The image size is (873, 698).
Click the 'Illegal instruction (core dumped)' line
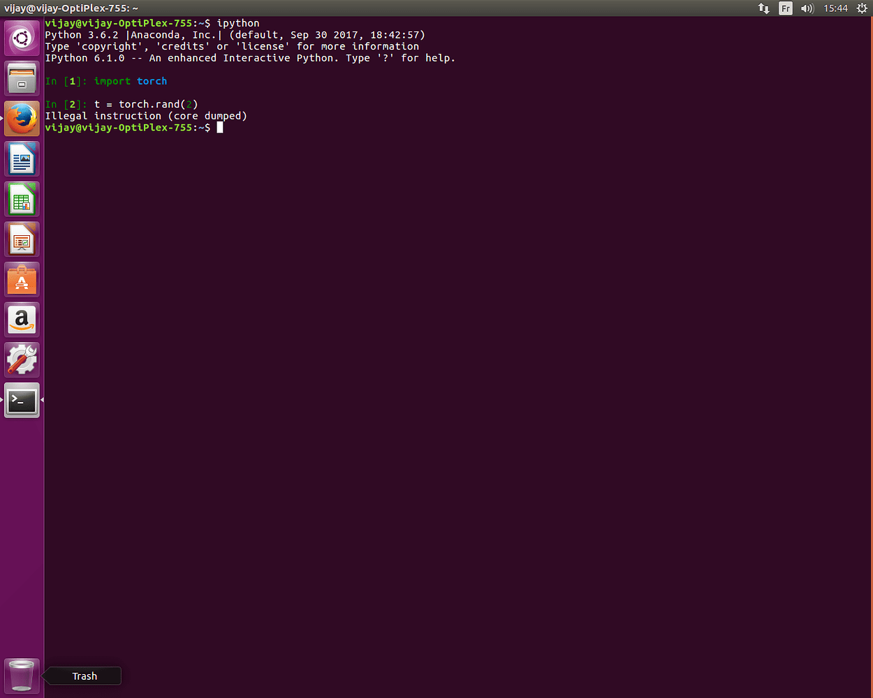click(146, 116)
